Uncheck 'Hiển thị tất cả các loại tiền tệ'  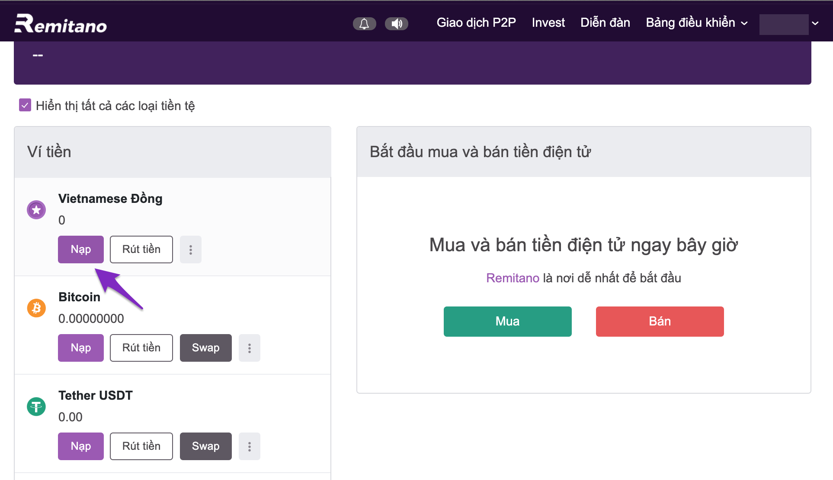(25, 104)
